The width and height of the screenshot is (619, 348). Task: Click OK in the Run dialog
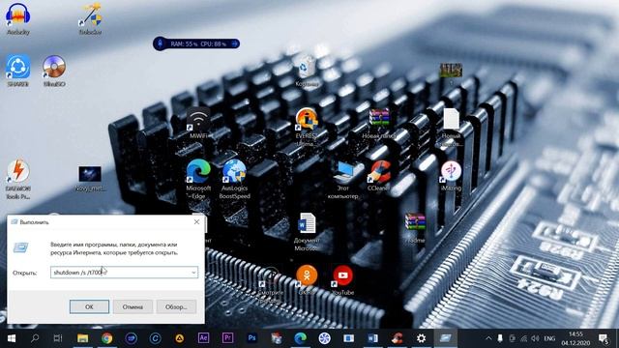point(89,306)
